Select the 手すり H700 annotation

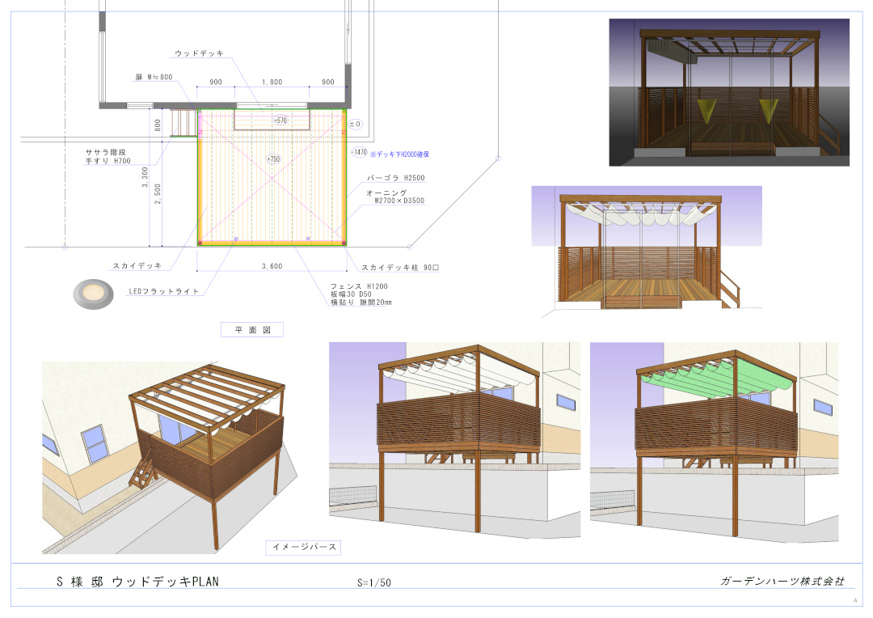click(x=108, y=160)
